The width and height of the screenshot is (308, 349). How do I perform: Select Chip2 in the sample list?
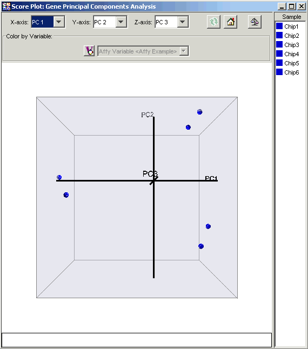pos(292,36)
